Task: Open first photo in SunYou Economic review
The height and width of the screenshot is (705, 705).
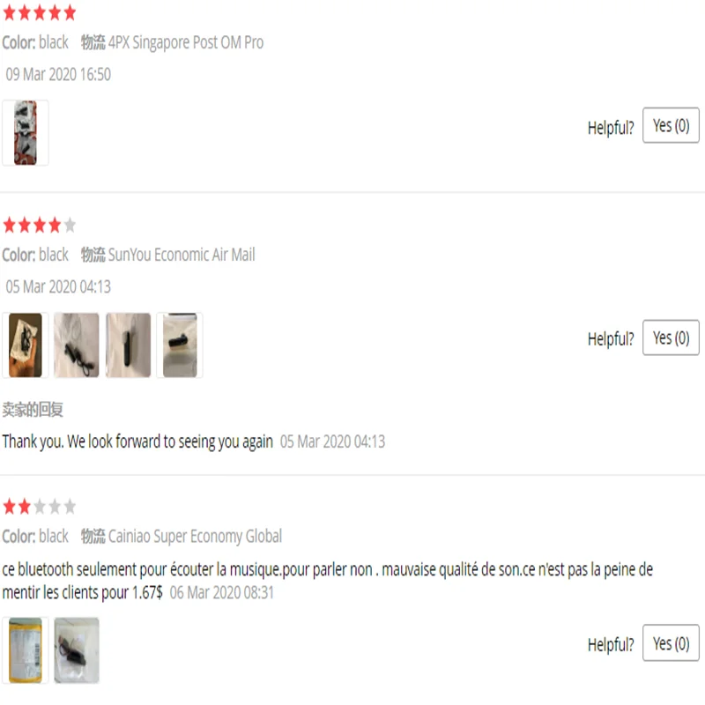Action: tap(26, 345)
